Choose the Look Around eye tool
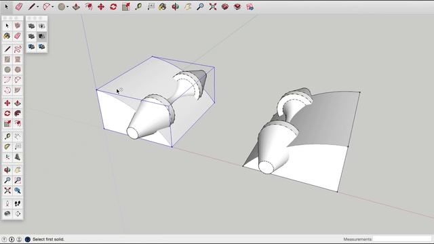The width and height of the screenshot is (434, 244). coord(7,213)
